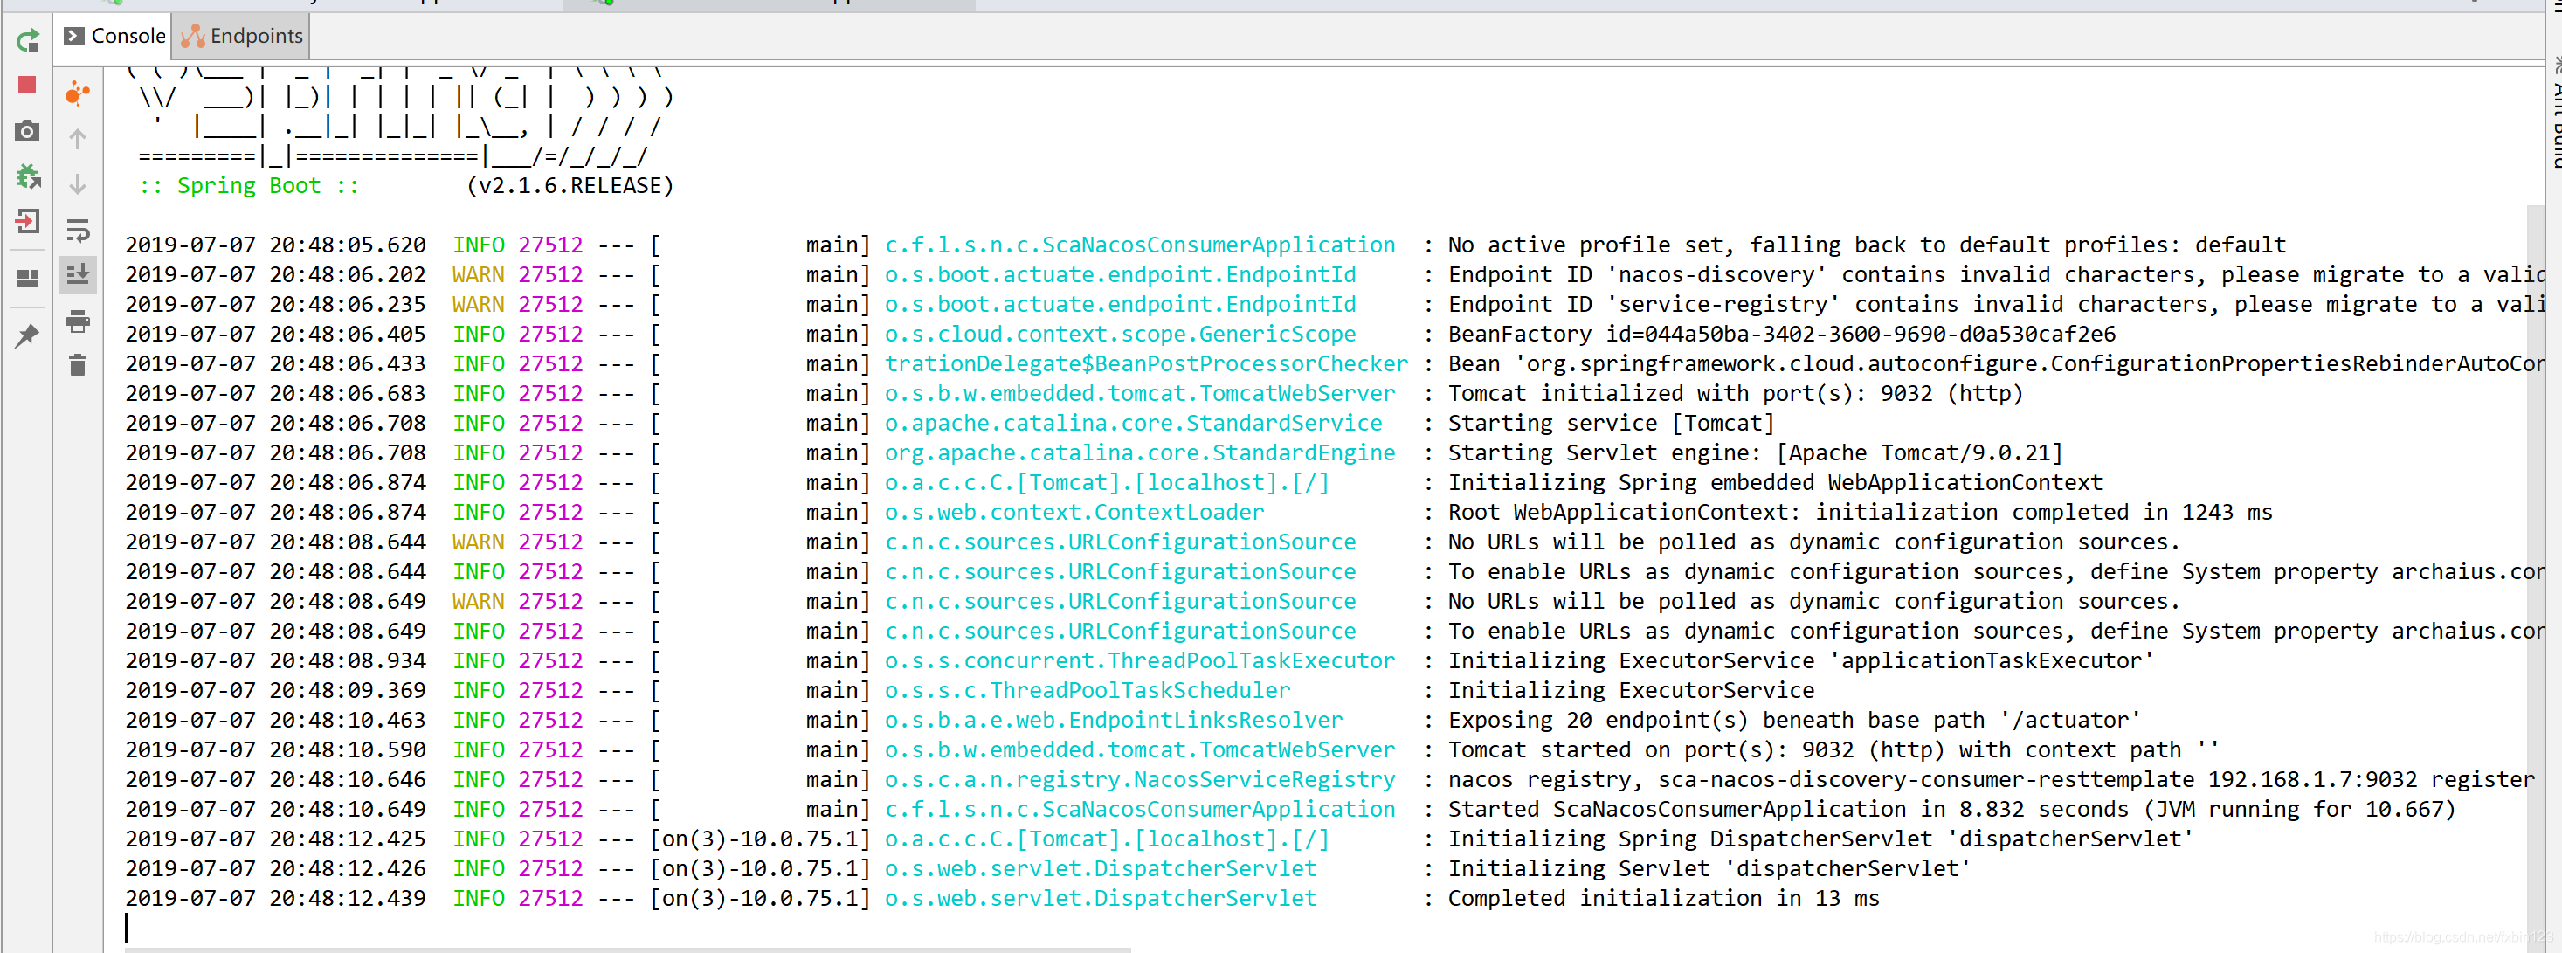Click the grey Down arrow in the console toolbar
Screen dimensions: 2562x953
[x=78, y=184]
